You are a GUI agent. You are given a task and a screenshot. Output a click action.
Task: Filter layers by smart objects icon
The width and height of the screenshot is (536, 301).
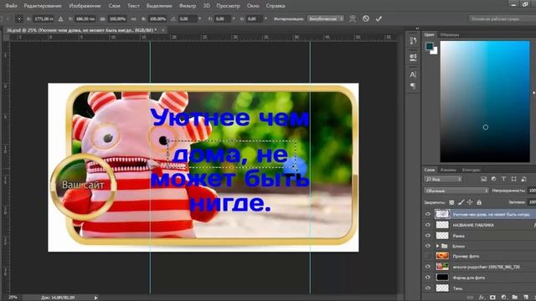pyautogui.click(x=523, y=179)
